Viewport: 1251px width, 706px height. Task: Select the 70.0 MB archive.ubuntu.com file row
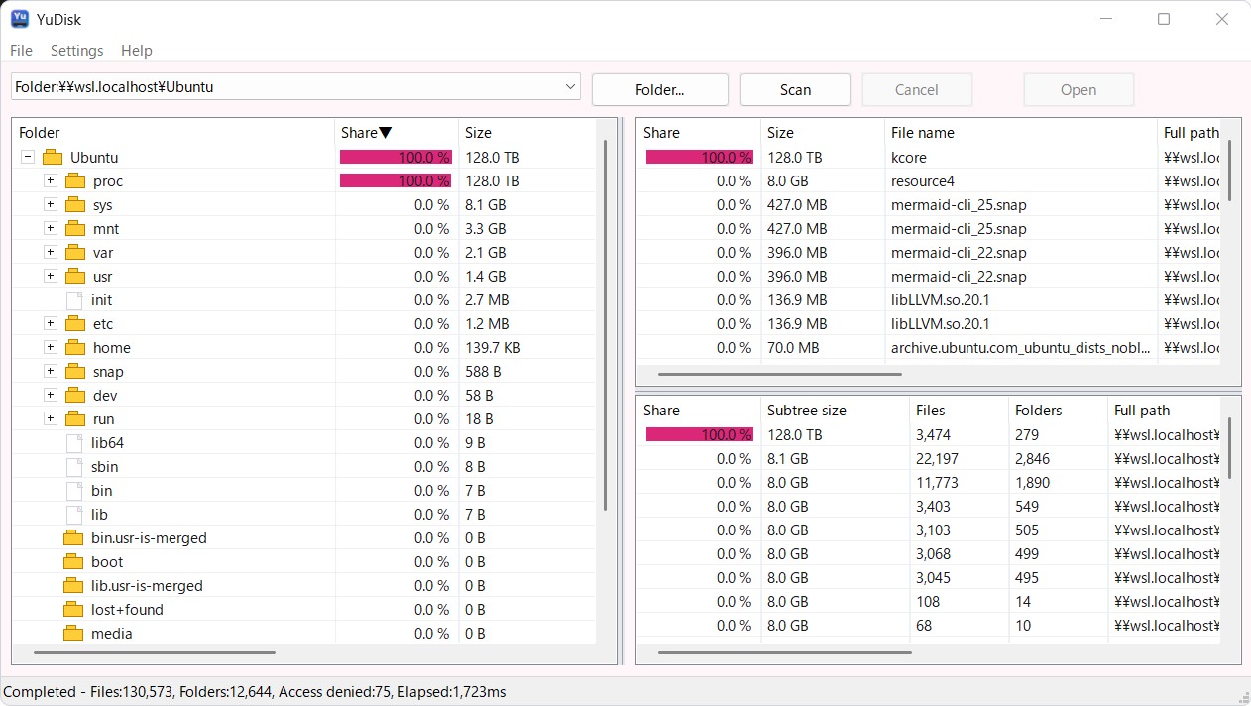click(x=928, y=347)
